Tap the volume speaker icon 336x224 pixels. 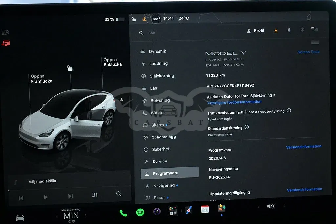[x=271, y=206]
